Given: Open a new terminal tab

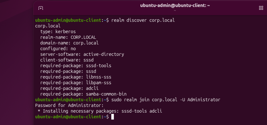Looking at the screenshot, I should point(41,8).
